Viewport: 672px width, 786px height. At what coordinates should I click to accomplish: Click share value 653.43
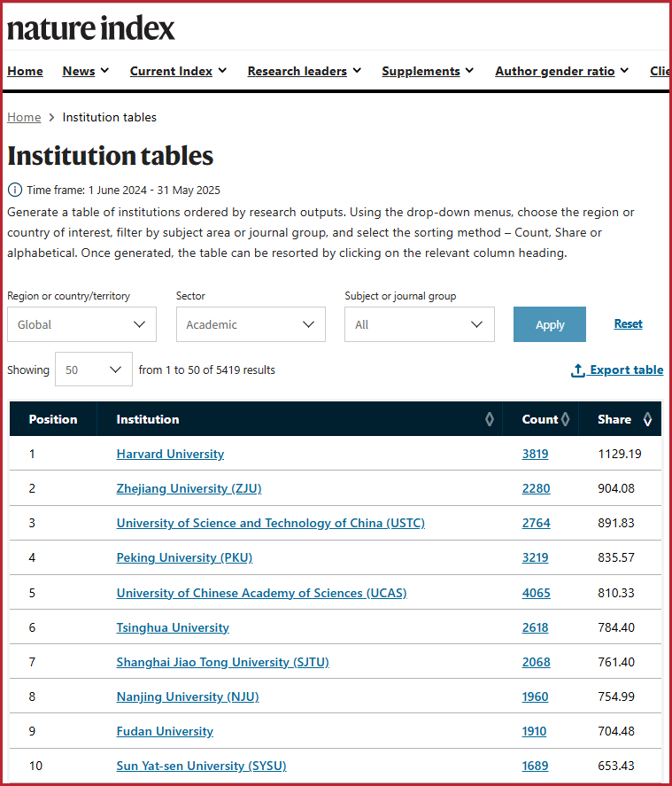point(616,766)
